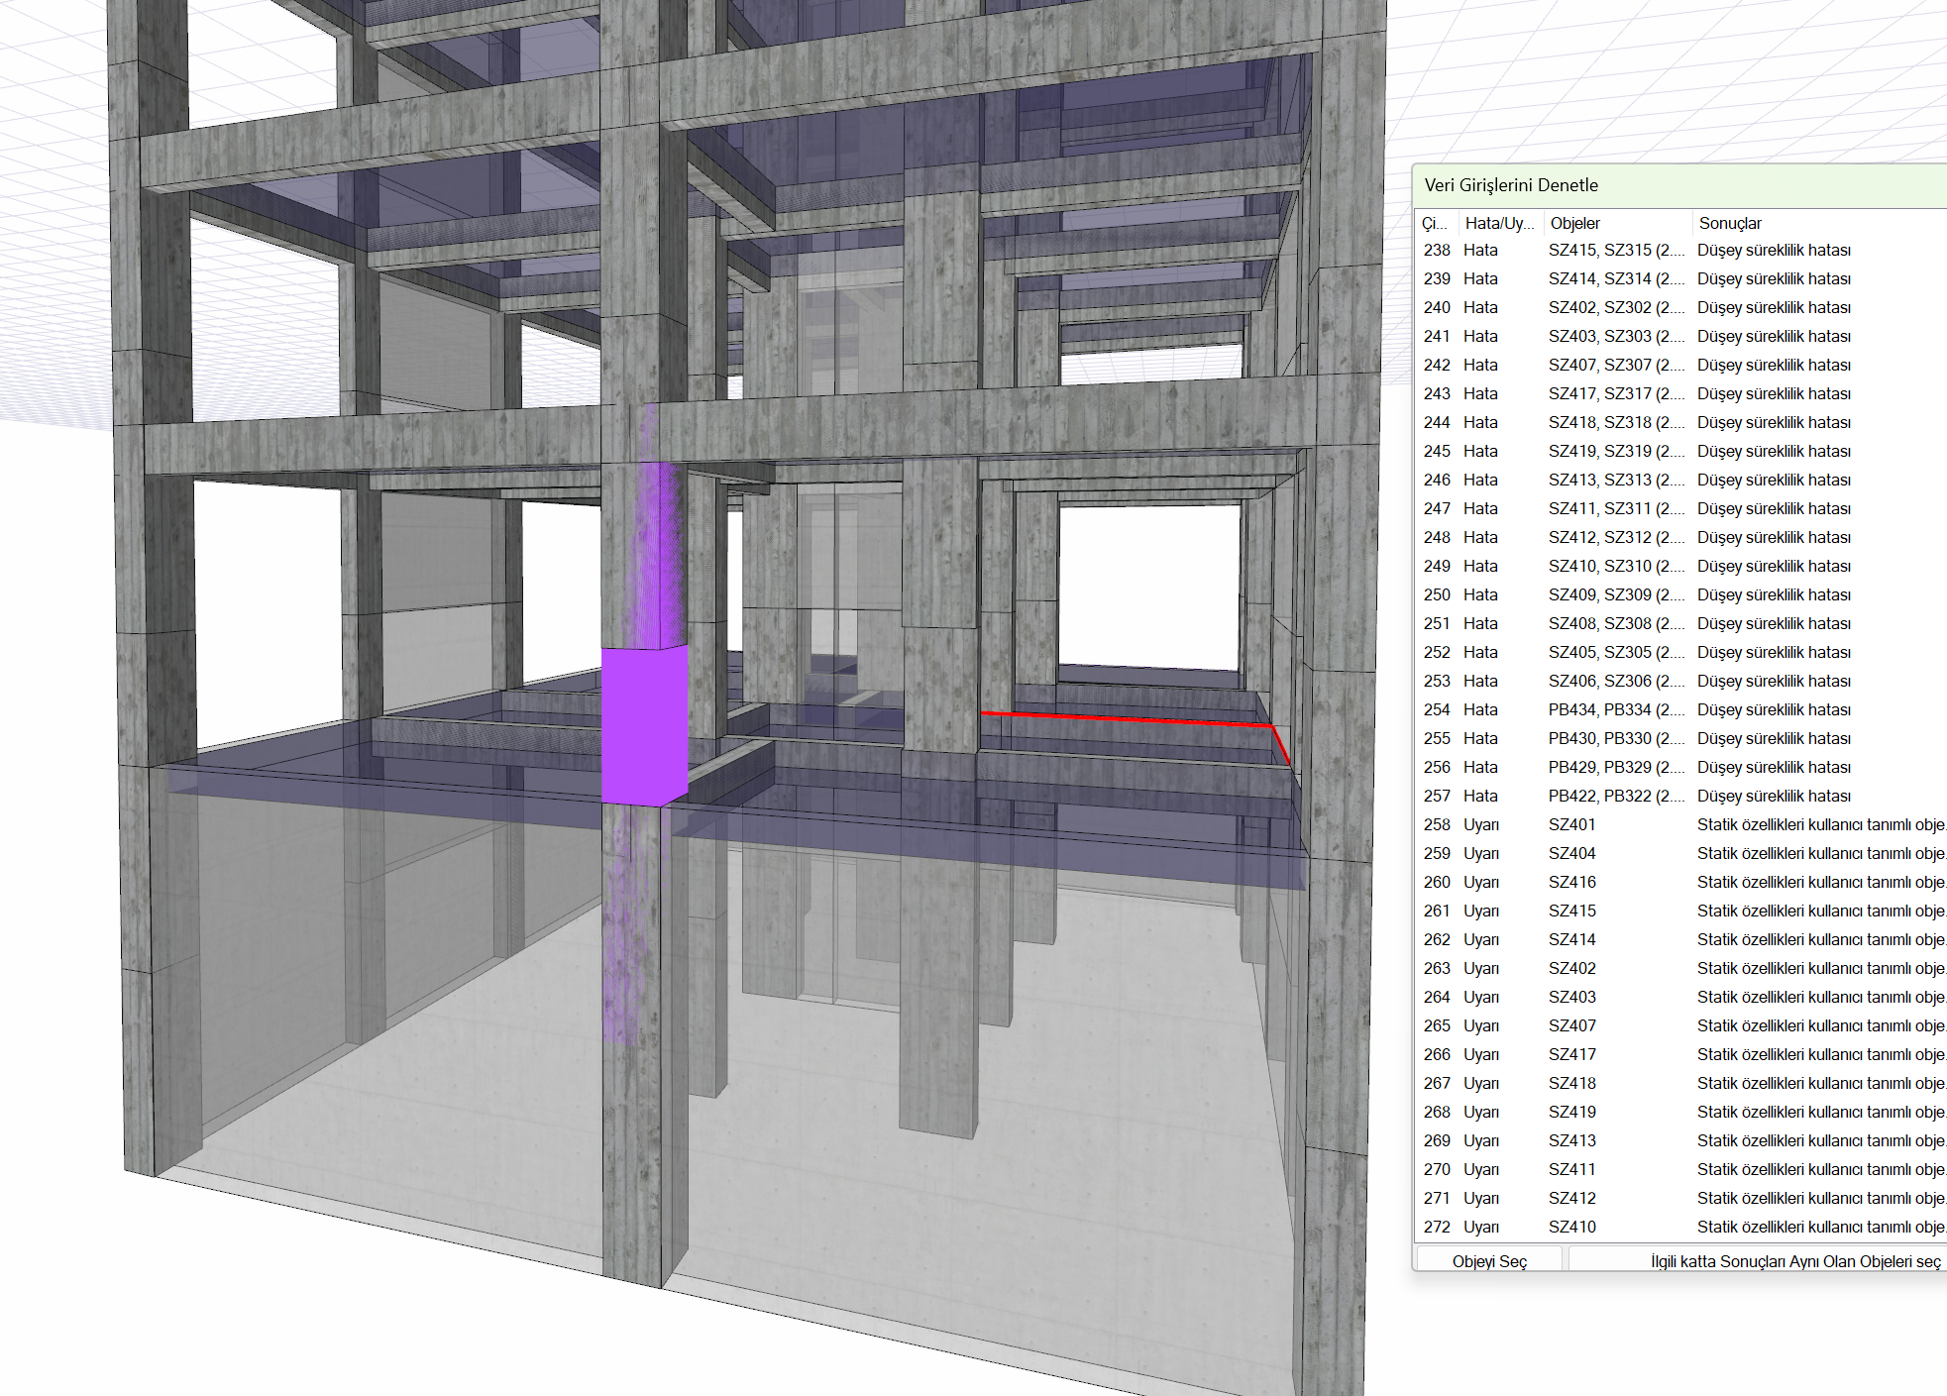Click the Sonuçlar column header
Viewport: 1947px width, 1396px height.
coord(1730,223)
